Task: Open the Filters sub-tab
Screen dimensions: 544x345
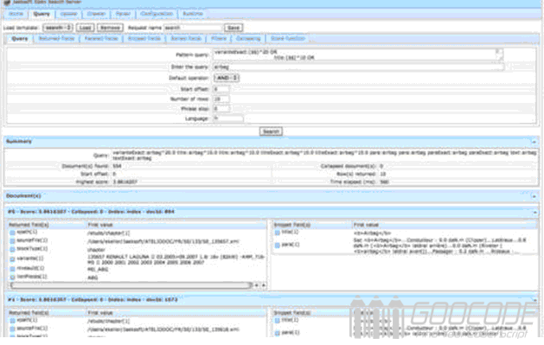Action: click(x=219, y=39)
